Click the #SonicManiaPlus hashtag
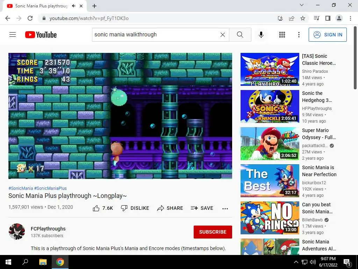 pos(50,188)
